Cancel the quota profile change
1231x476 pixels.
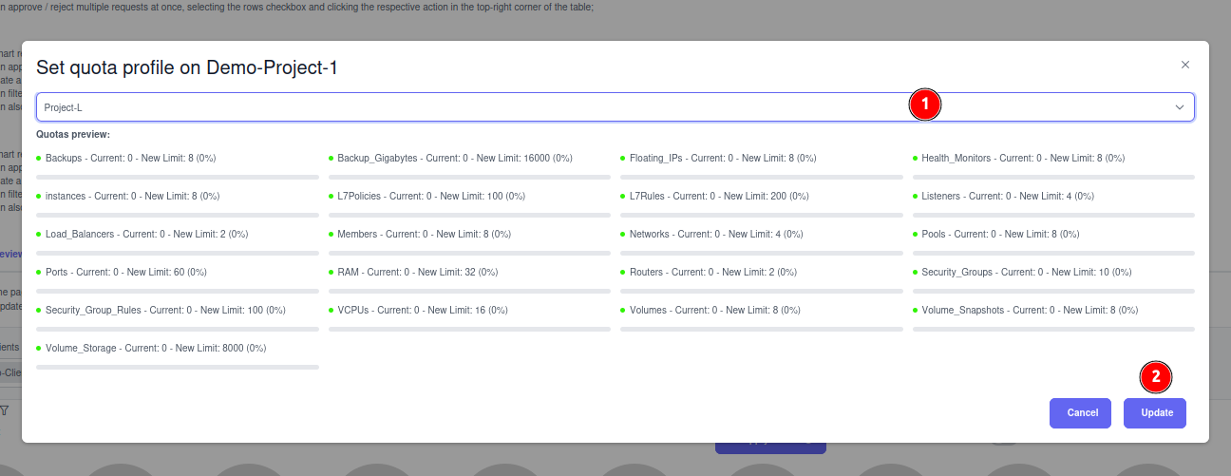click(1082, 413)
